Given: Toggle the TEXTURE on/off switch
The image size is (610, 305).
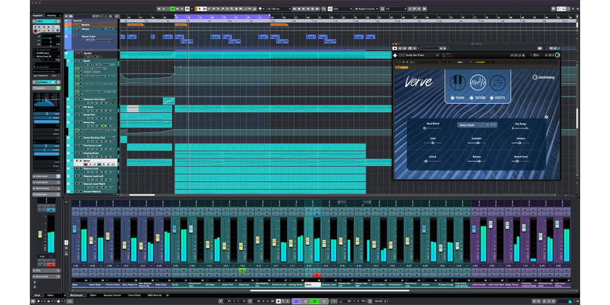Looking at the screenshot, I should point(472,98).
